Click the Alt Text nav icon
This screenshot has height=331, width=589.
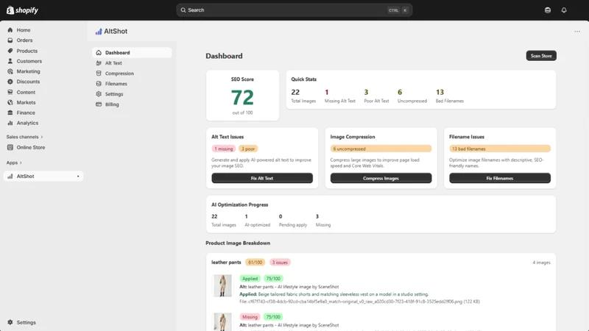point(99,63)
